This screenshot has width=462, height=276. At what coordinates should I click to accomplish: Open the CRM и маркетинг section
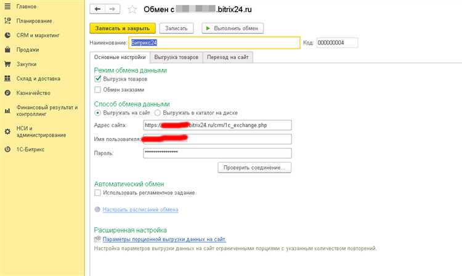(38, 35)
